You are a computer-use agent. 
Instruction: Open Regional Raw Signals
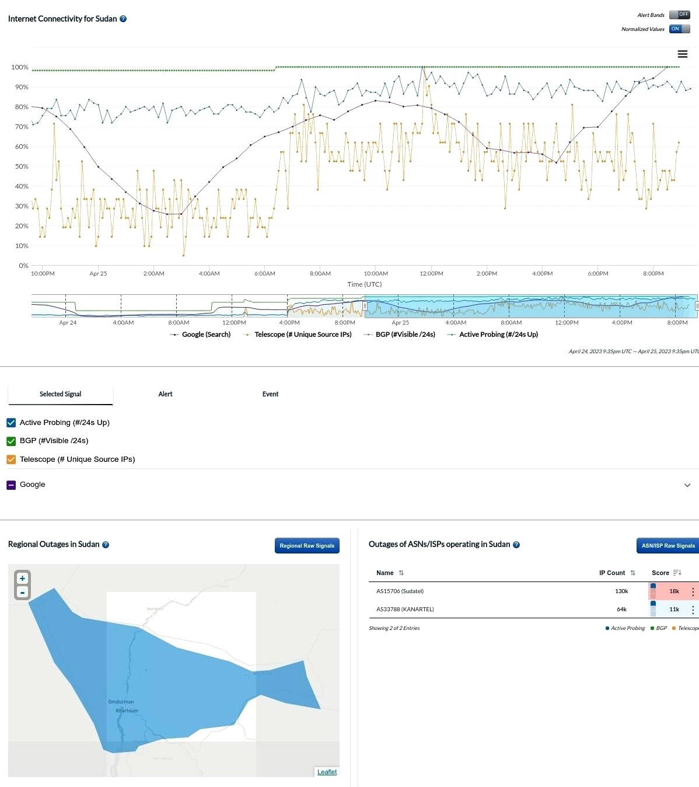[x=307, y=546]
